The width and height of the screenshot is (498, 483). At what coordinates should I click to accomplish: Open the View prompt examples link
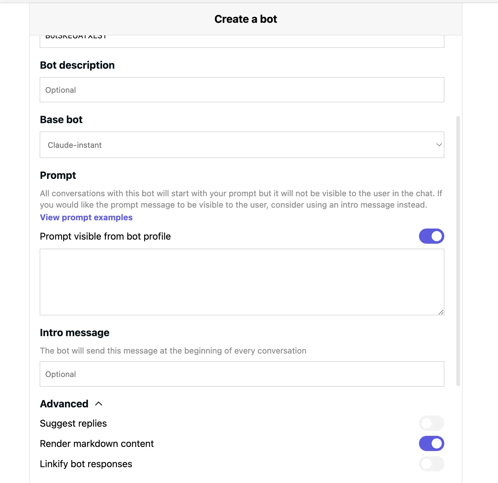point(86,217)
